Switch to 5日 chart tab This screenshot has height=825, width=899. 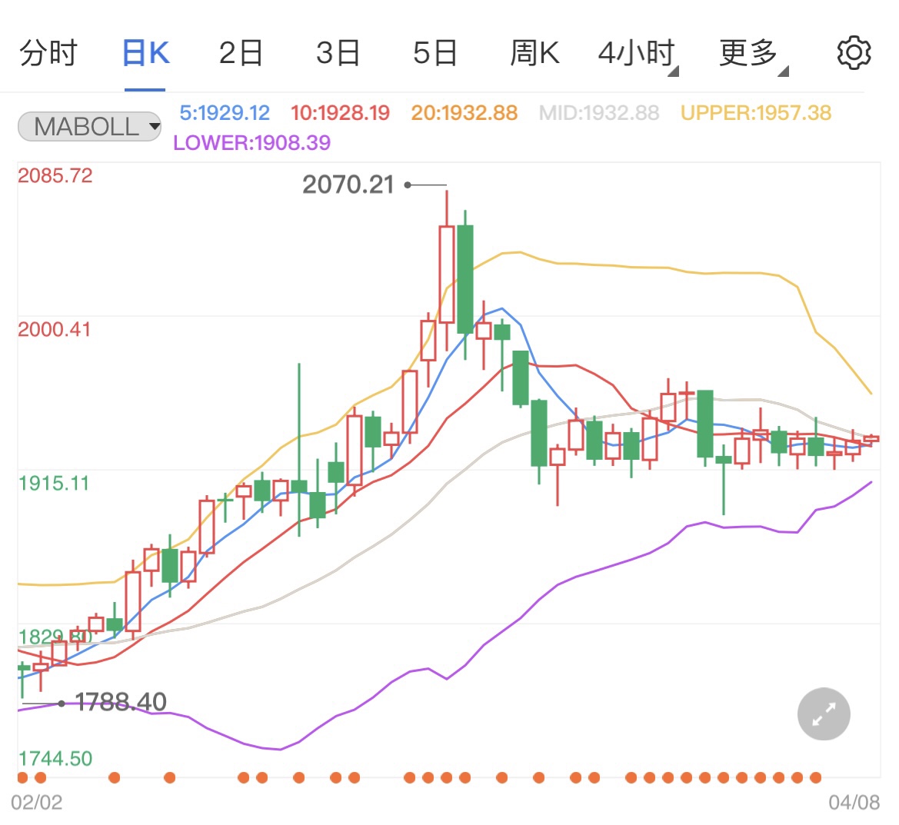[435, 53]
